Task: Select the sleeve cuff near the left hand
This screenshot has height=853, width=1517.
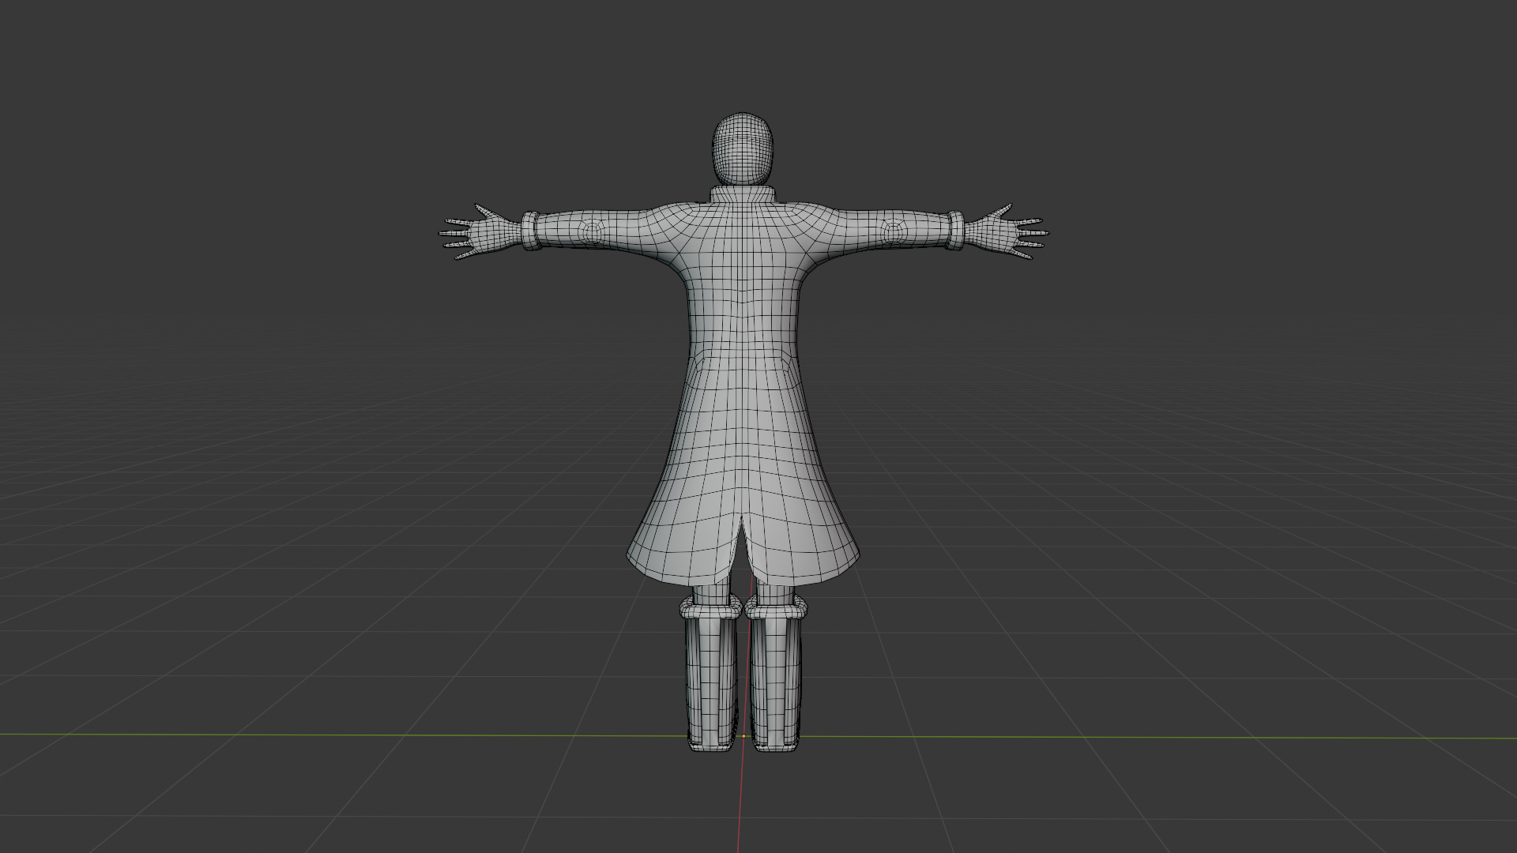Action: point(530,231)
